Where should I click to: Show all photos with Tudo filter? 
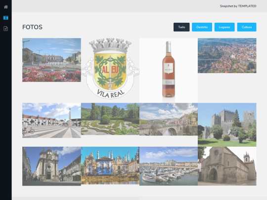coord(181,27)
